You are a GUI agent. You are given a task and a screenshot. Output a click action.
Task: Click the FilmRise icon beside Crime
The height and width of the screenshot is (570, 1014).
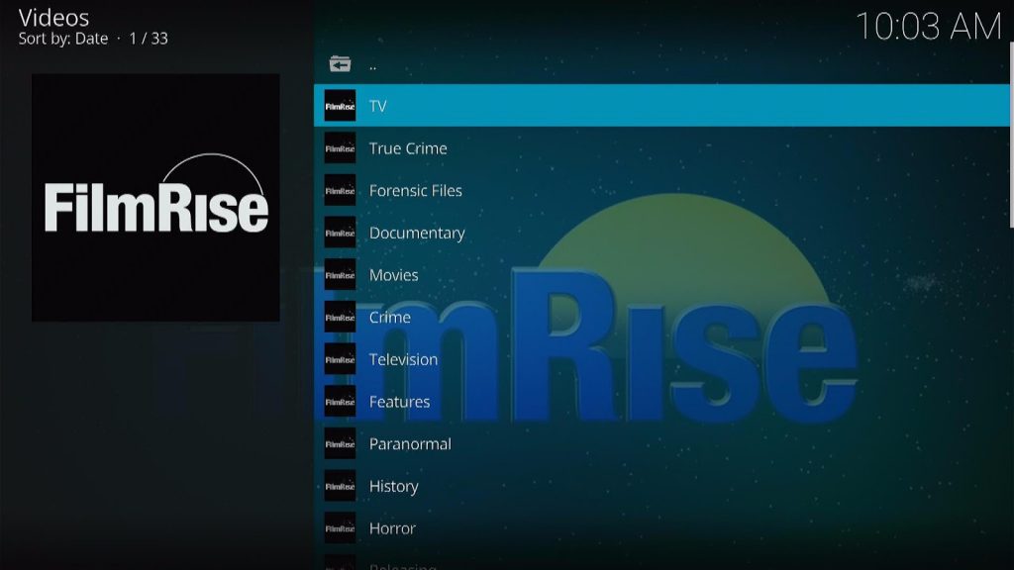tap(340, 318)
